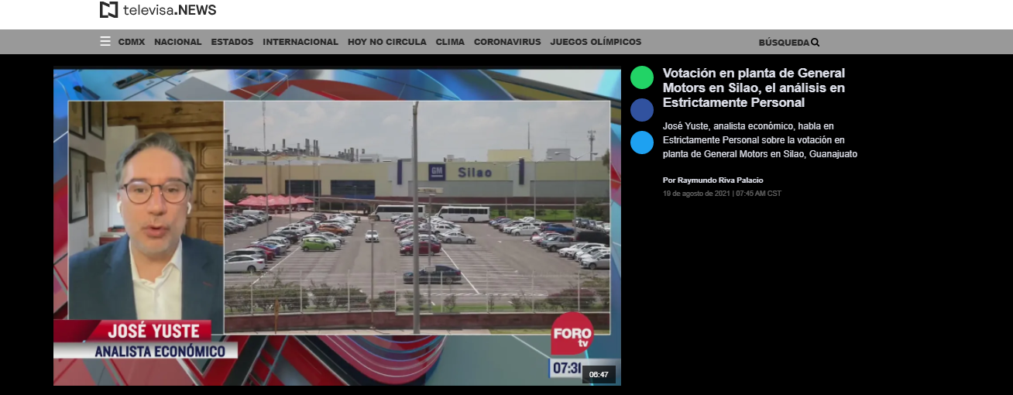Viewport: 1013px width, 395px height.
Task: Share via the light blue circle icon
Action: [642, 143]
